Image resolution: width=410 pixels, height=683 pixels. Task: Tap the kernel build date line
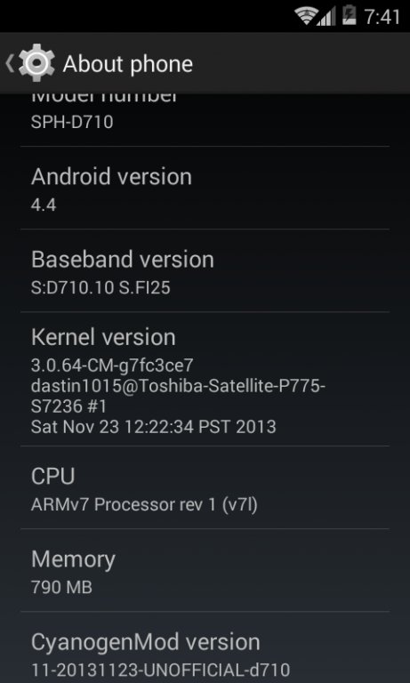(153, 427)
